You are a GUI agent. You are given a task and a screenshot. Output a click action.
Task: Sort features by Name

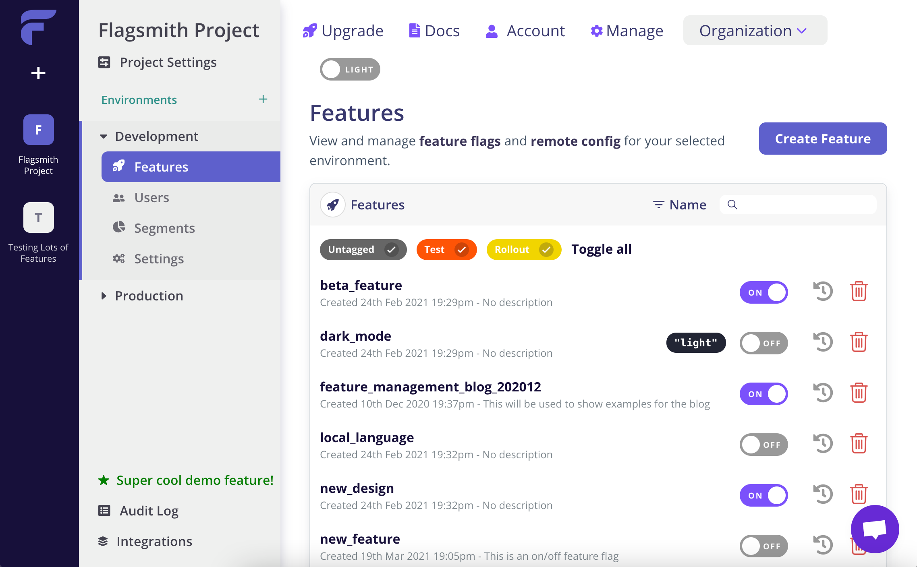[680, 205]
